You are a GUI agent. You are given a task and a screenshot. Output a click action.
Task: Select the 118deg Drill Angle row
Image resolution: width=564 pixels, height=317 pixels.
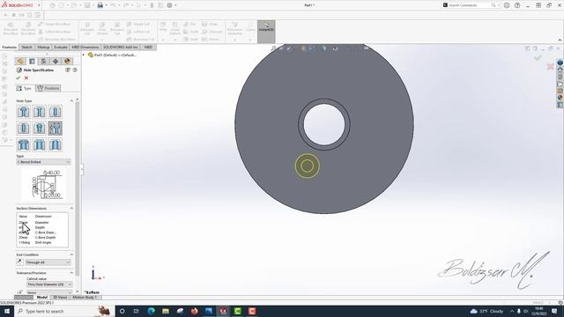42,243
